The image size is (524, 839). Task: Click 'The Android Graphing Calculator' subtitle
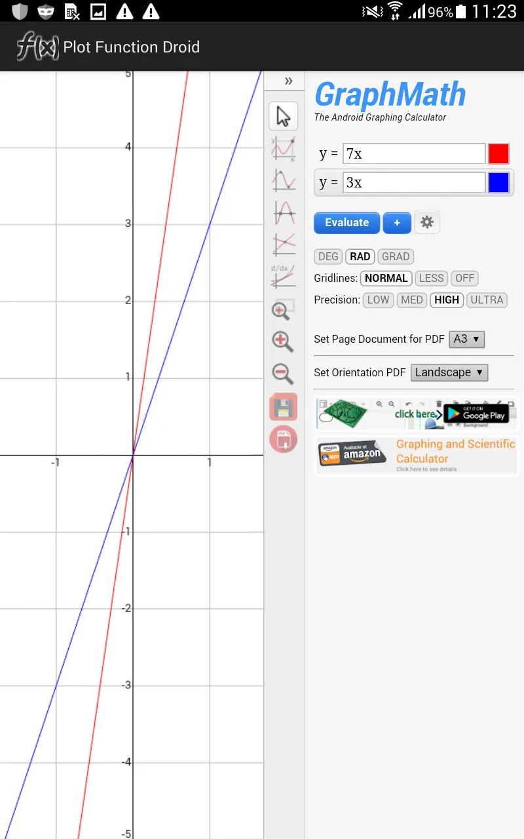[380, 117]
